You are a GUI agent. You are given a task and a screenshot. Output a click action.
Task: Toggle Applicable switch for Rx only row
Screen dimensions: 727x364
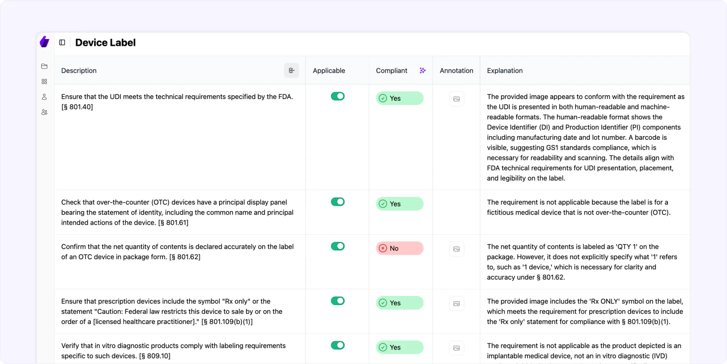coord(338,301)
